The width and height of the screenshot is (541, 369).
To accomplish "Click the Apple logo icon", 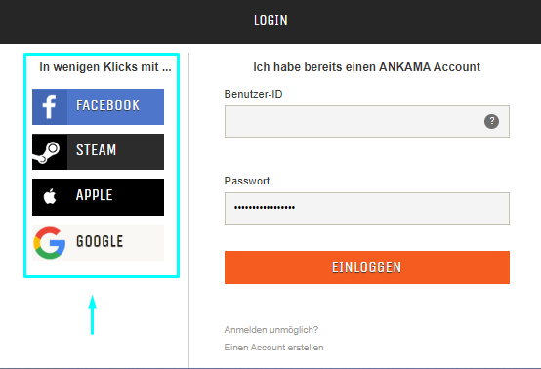I will (50, 196).
